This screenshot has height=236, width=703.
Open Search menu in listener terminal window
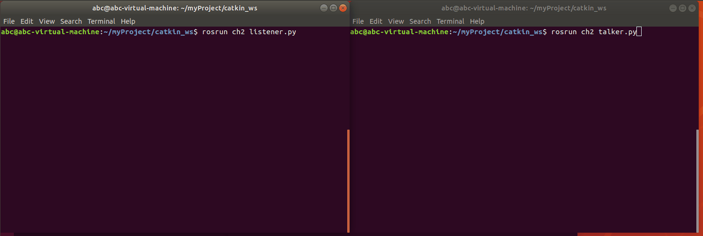click(x=71, y=21)
